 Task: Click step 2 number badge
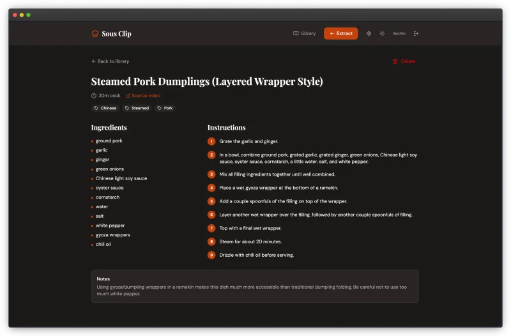pos(211,155)
